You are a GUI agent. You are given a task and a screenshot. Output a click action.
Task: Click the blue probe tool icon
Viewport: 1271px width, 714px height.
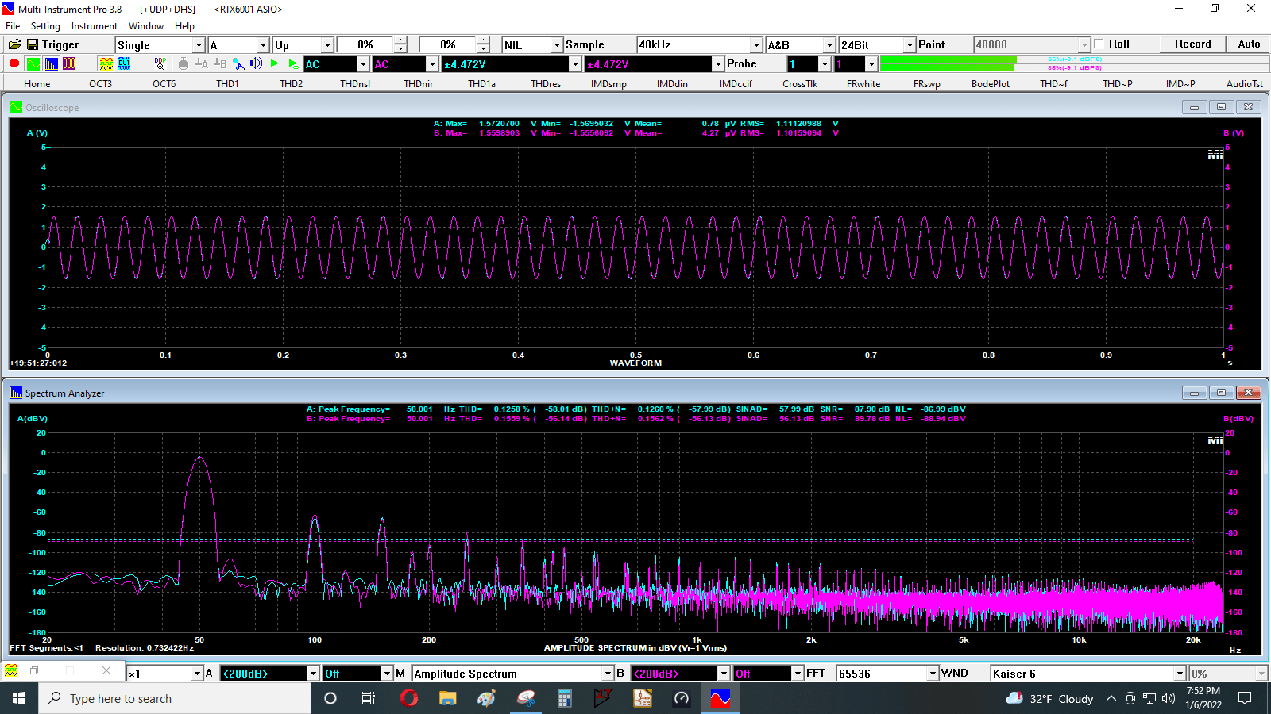[238, 63]
